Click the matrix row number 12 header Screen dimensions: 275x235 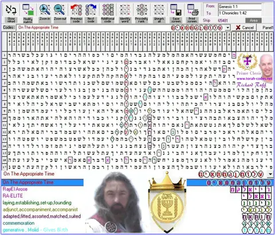(5, 132)
